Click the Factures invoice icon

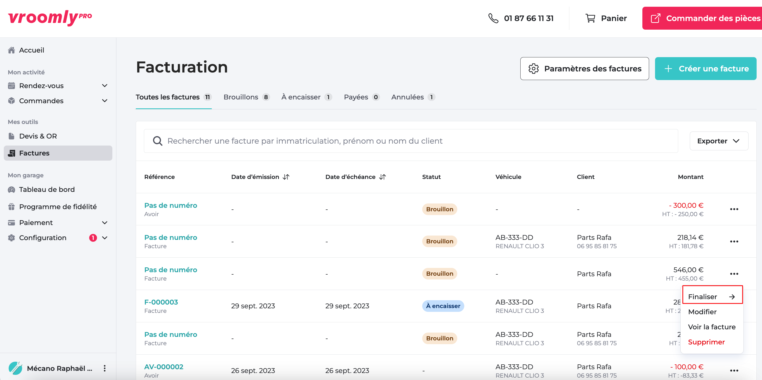12,153
